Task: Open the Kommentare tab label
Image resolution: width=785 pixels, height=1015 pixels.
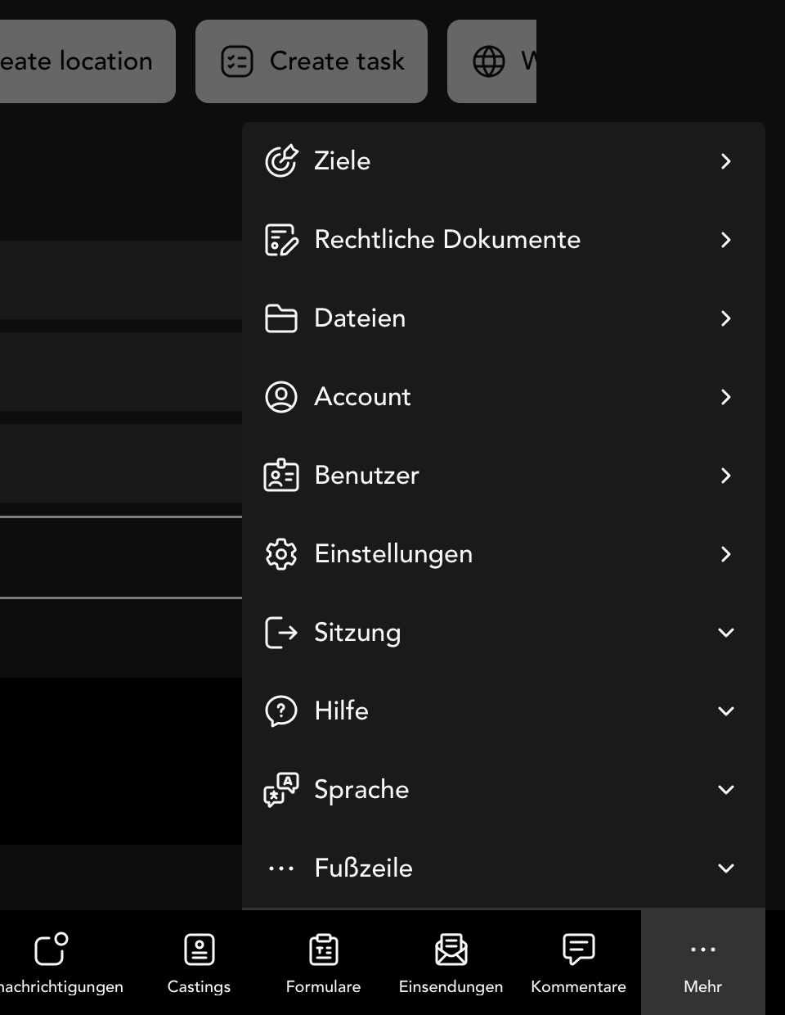Action: click(x=578, y=987)
